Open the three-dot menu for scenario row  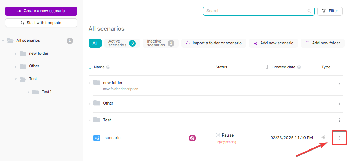[x=339, y=138]
